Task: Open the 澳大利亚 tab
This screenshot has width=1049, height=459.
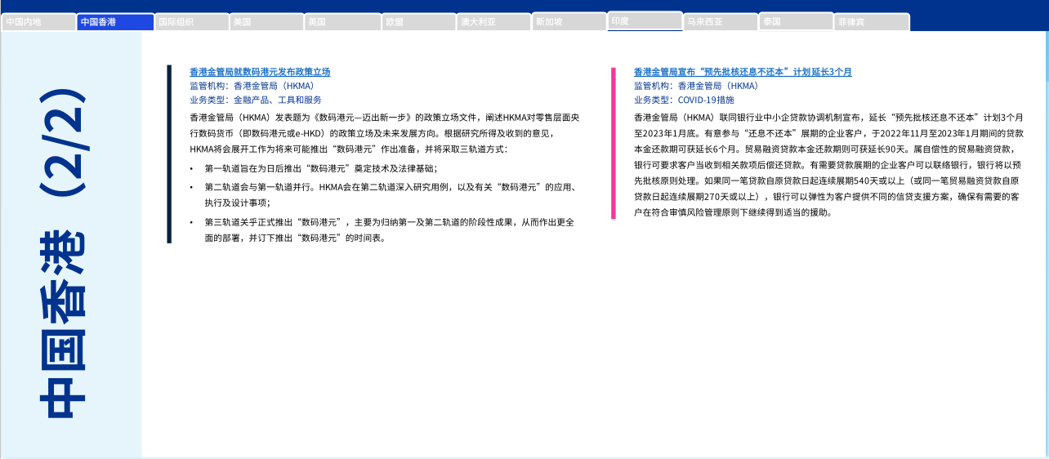Action: (493, 22)
